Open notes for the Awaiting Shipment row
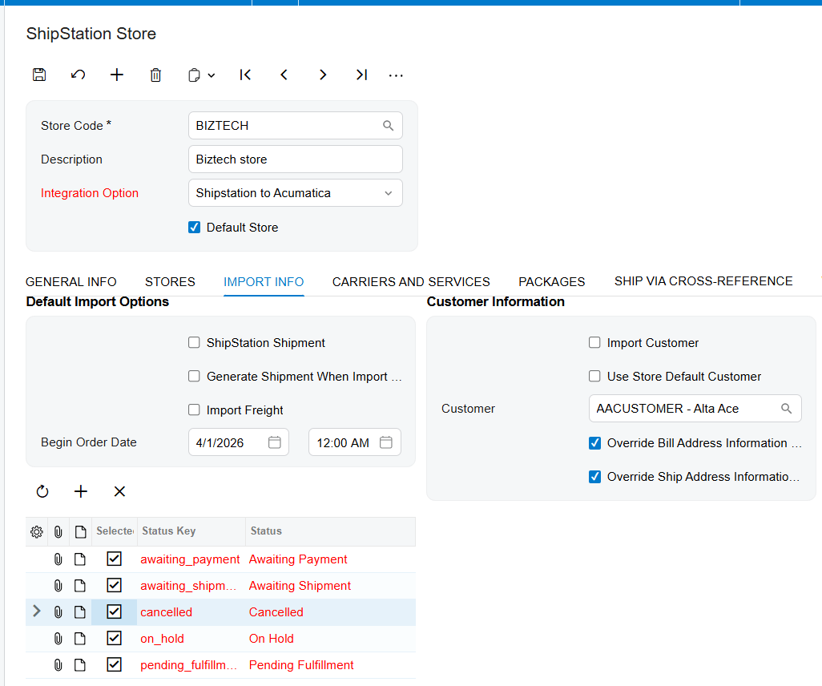 (80, 585)
